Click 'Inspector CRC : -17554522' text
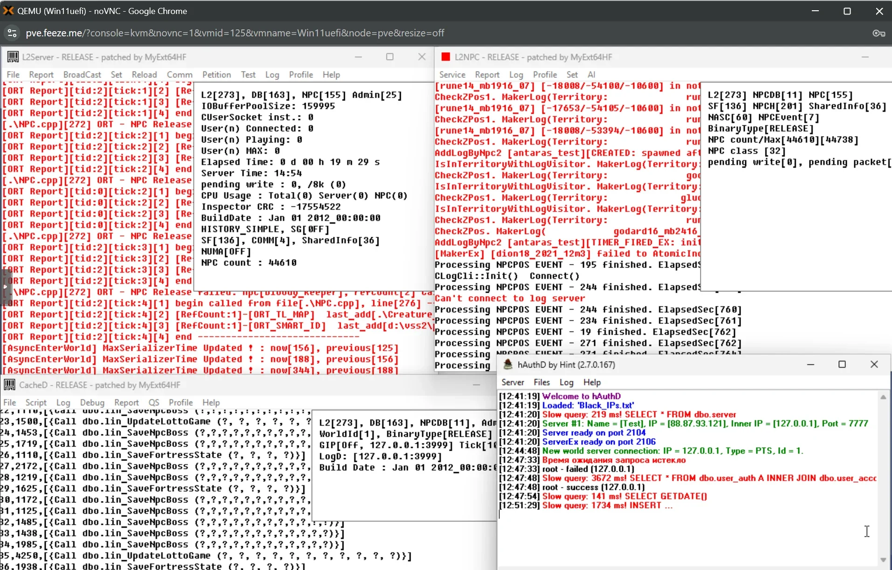The width and height of the screenshot is (892, 570). (271, 207)
